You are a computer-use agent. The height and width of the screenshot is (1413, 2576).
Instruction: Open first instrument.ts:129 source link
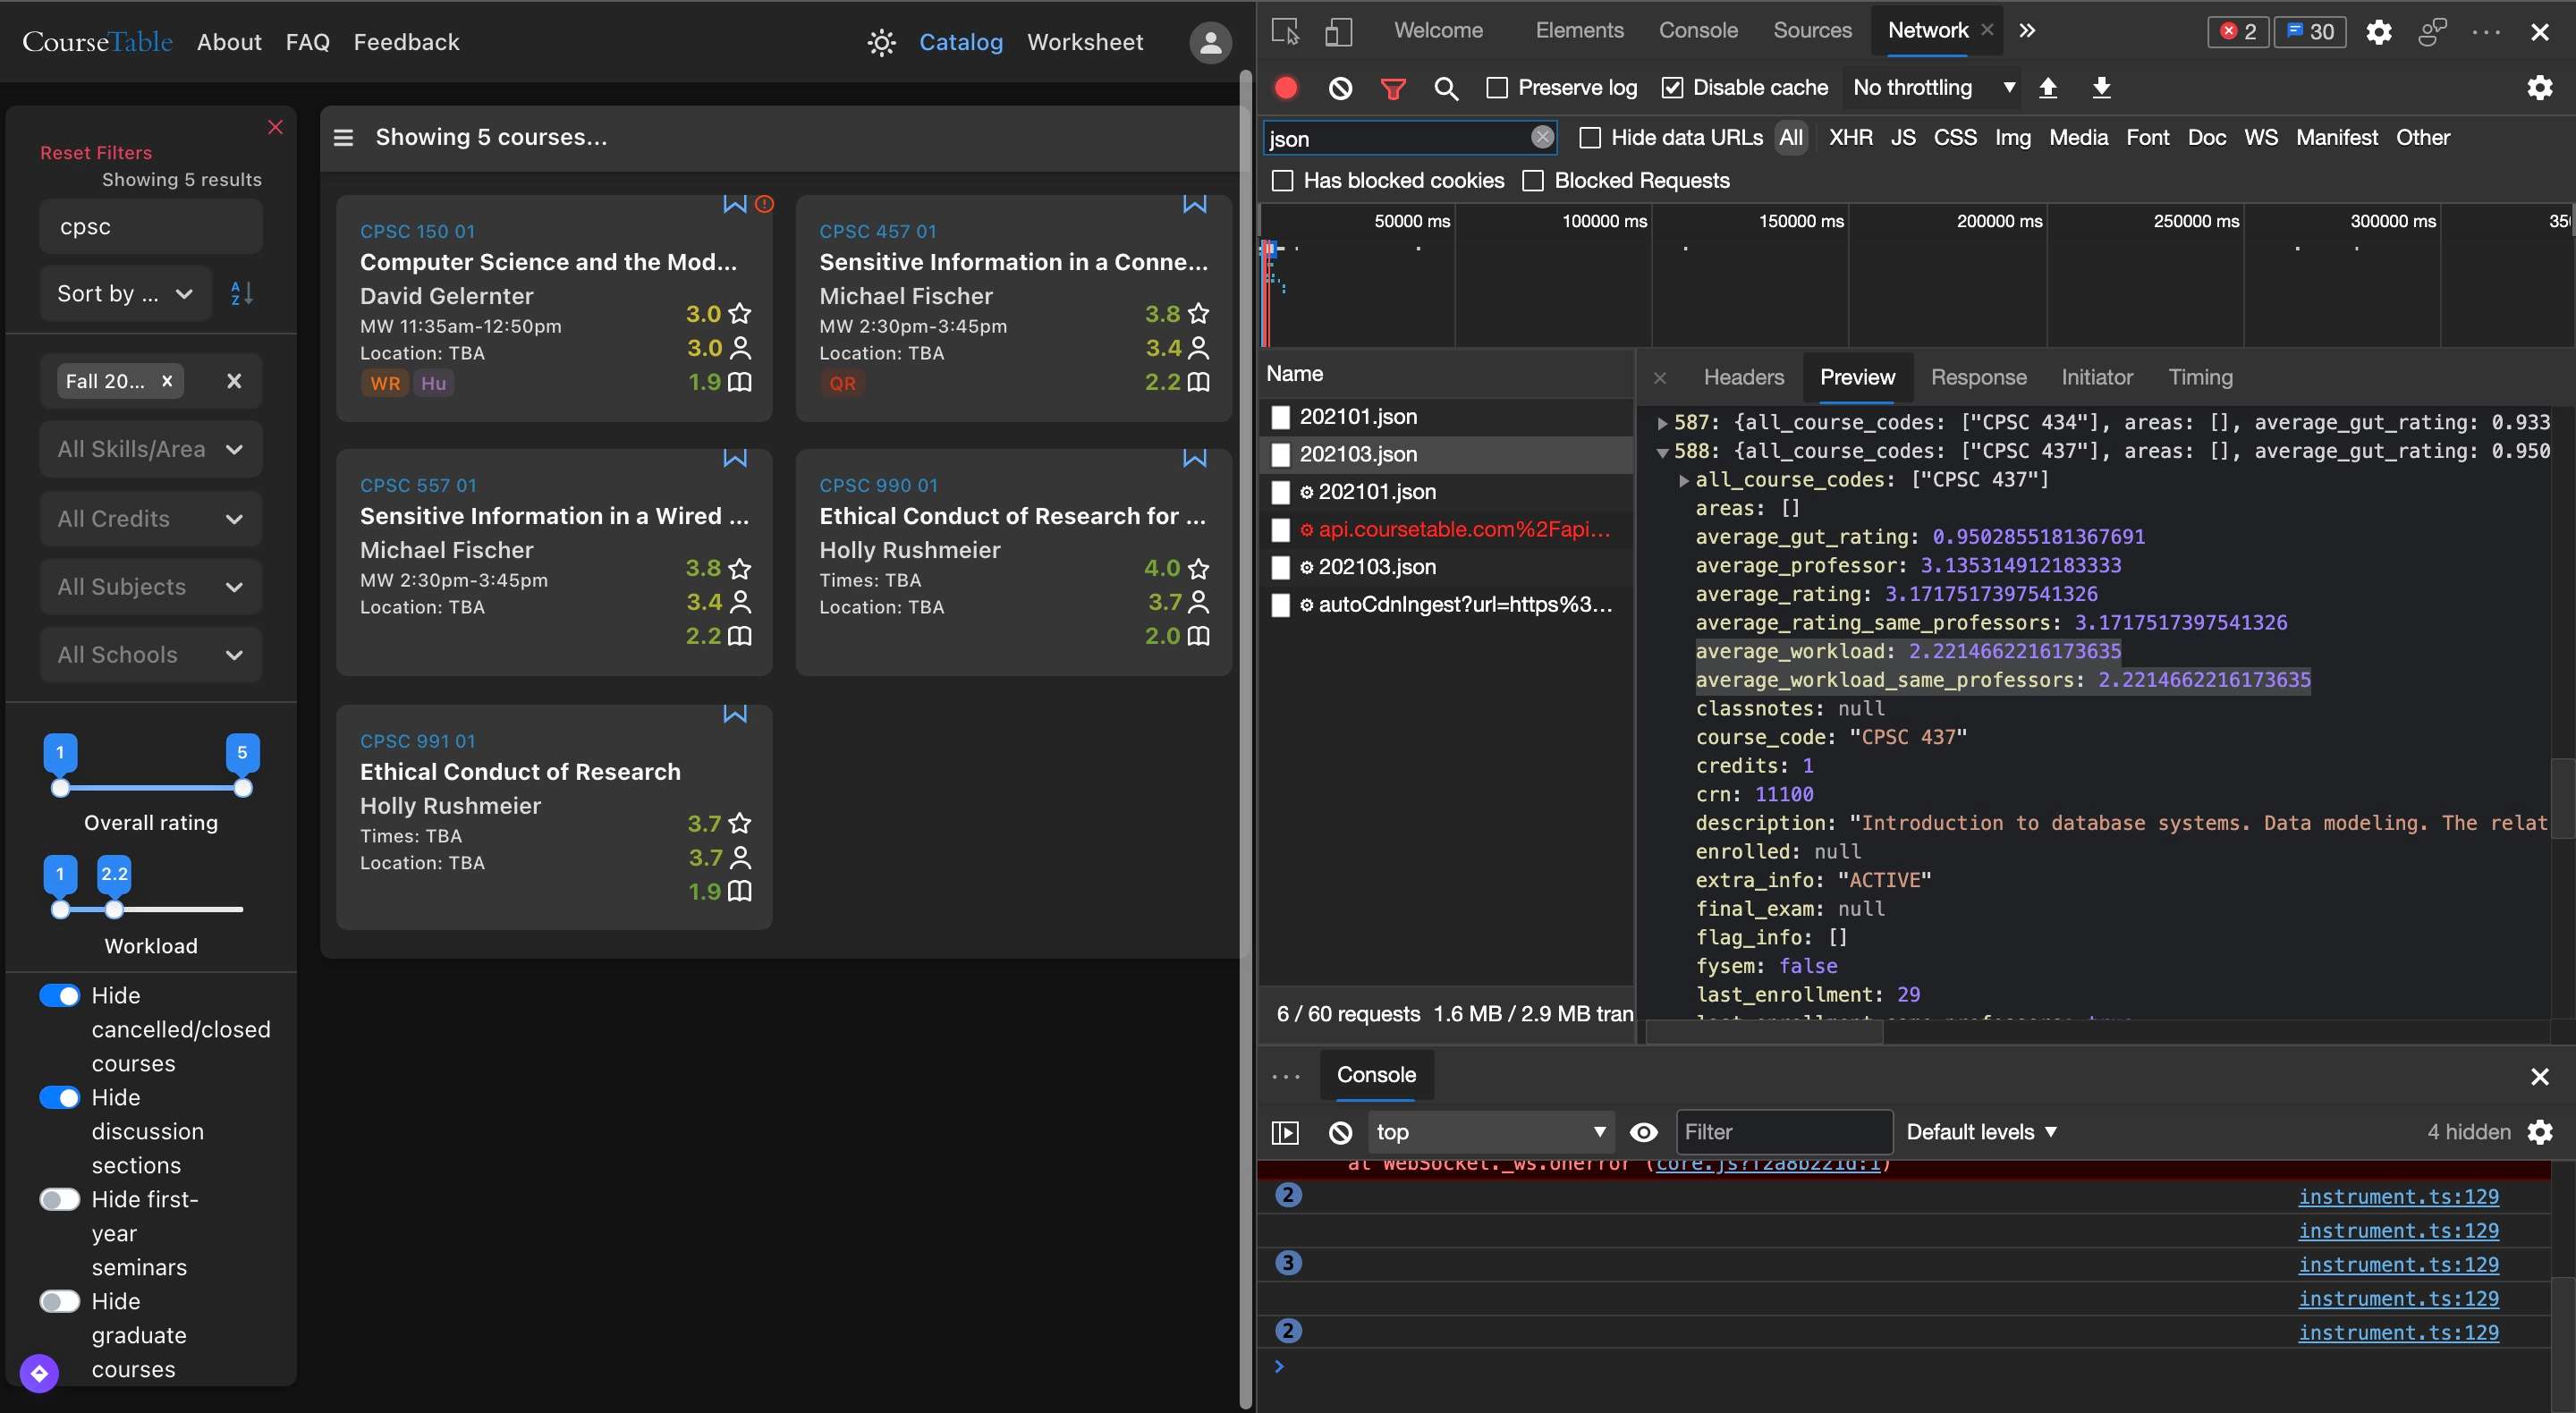tap(2398, 1197)
